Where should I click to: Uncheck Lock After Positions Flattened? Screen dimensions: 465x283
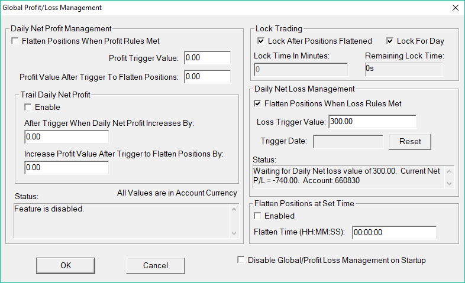click(x=261, y=41)
